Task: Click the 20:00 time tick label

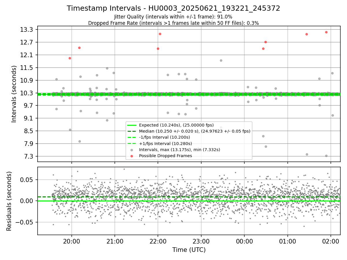Action: tap(72, 241)
